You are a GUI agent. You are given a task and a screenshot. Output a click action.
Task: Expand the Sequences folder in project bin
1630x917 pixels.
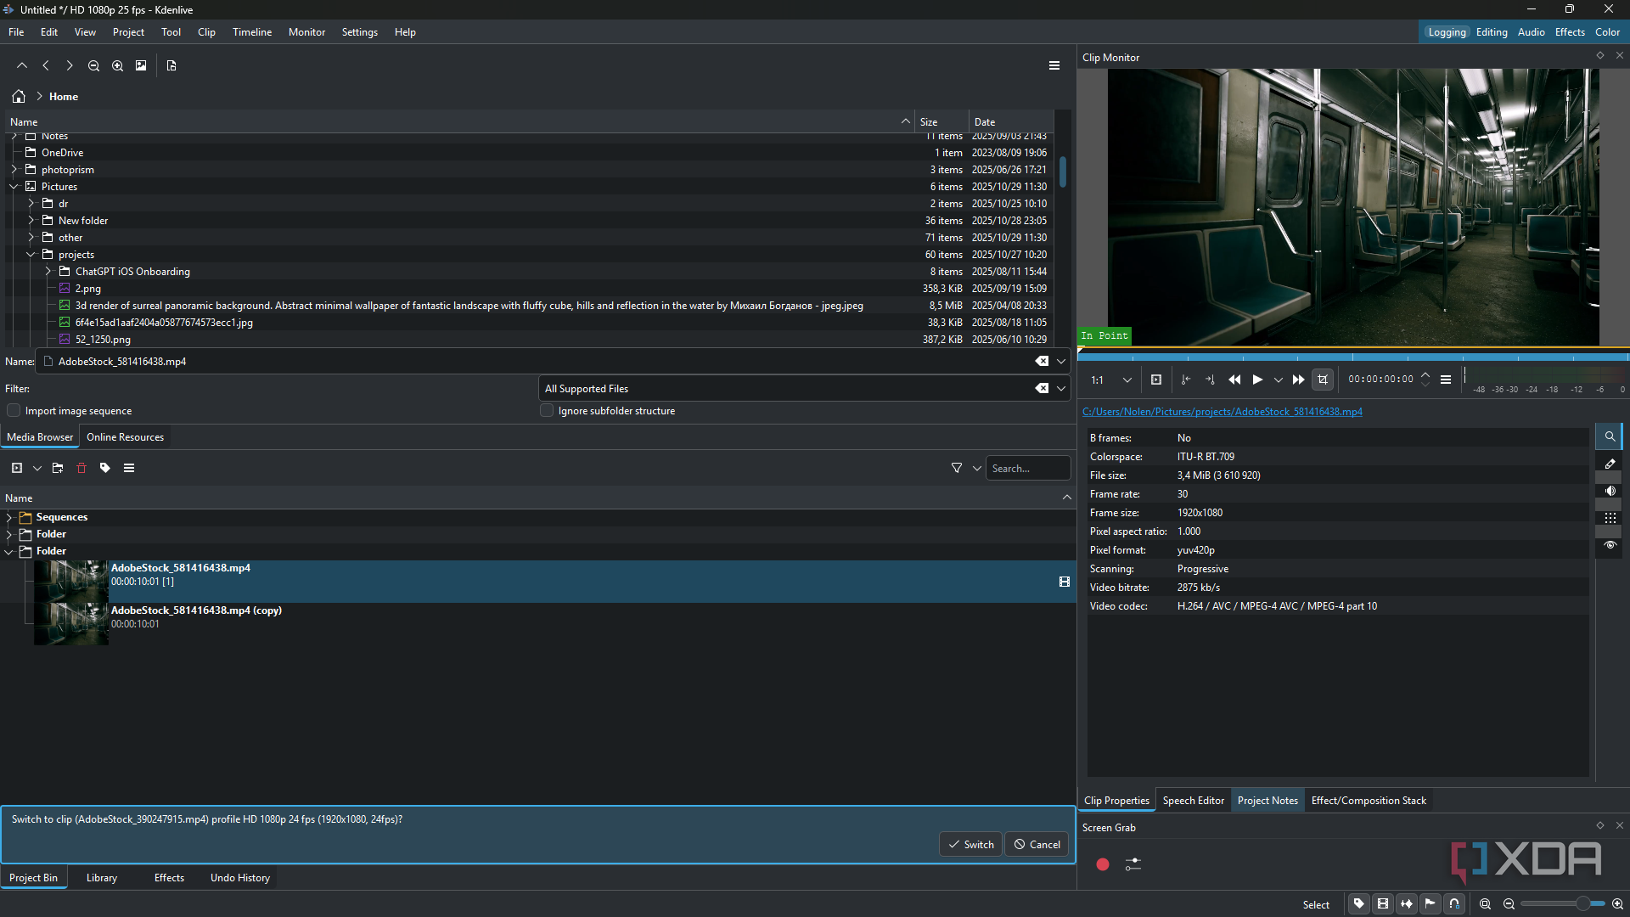pos(9,517)
